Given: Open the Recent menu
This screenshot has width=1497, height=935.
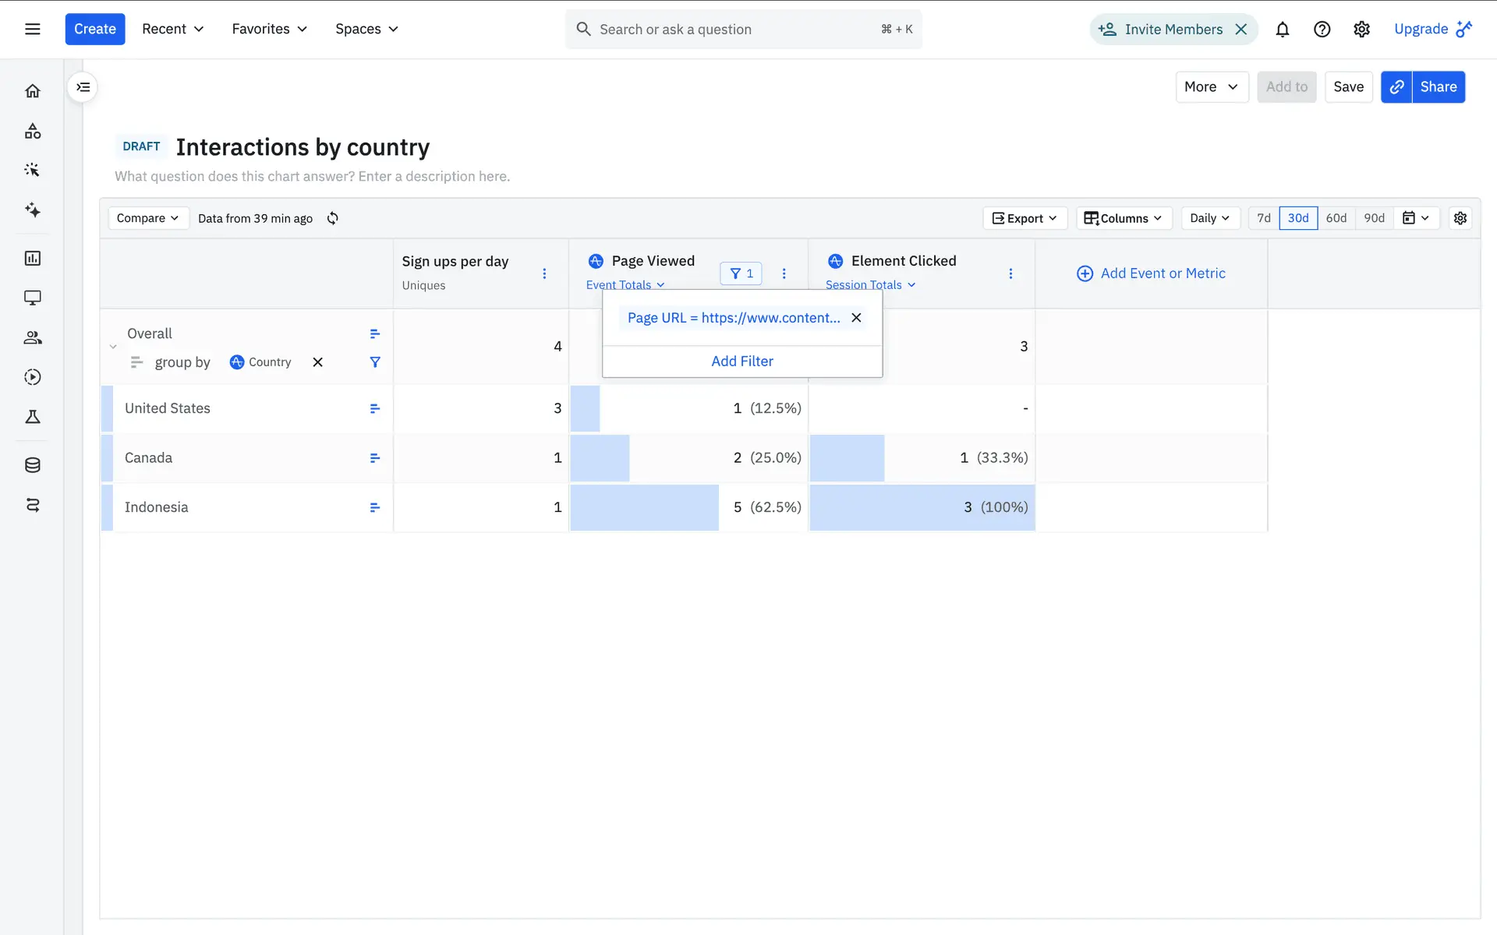Looking at the screenshot, I should coord(172,30).
